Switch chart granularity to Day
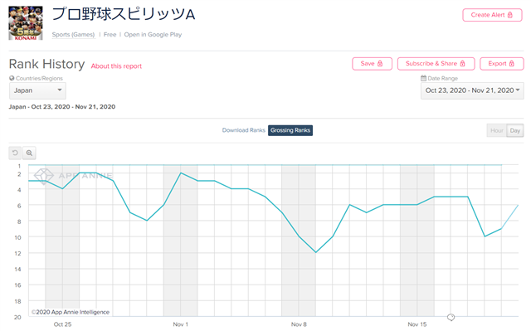 (514, 130)
